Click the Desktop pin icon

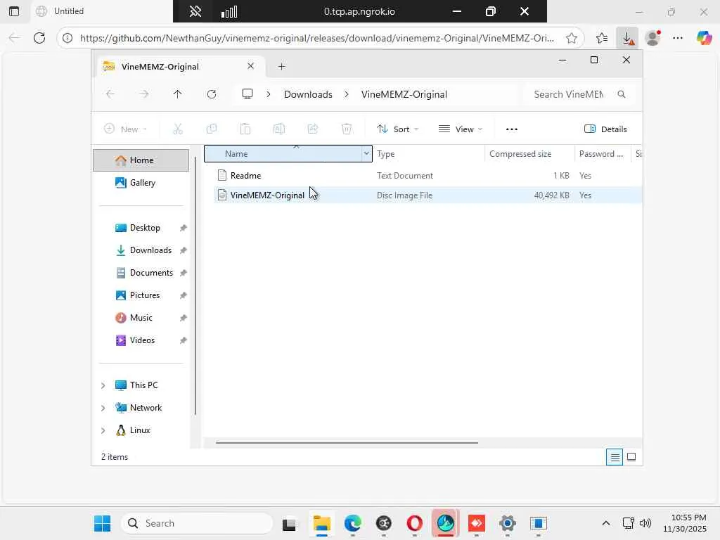(x=184, y=228)
